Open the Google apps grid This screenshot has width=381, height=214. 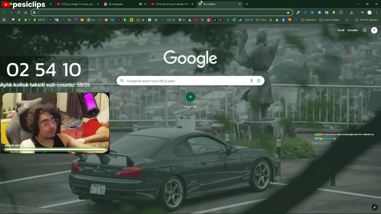point(365,30)
